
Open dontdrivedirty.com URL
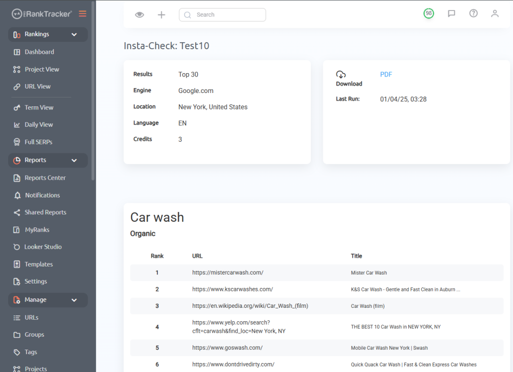[233, 365]
